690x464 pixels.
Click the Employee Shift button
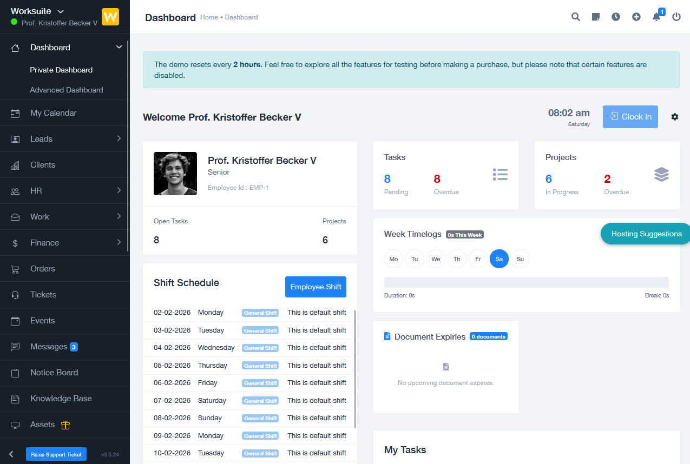coord(316,287)
